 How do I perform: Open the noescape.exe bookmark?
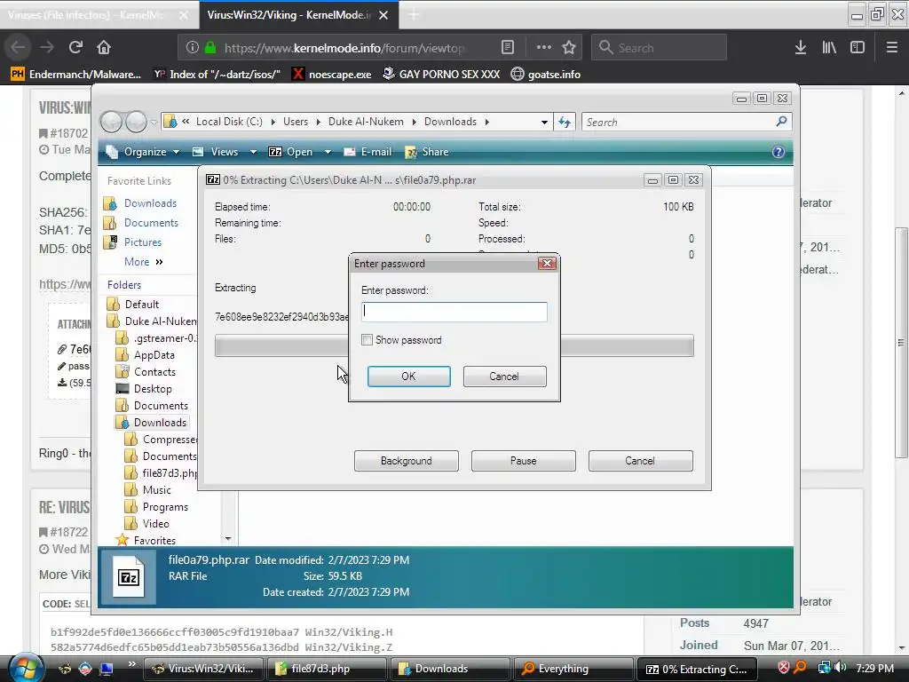(332, 75)
